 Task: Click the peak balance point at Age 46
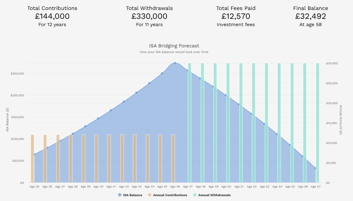tap(175, 63)
